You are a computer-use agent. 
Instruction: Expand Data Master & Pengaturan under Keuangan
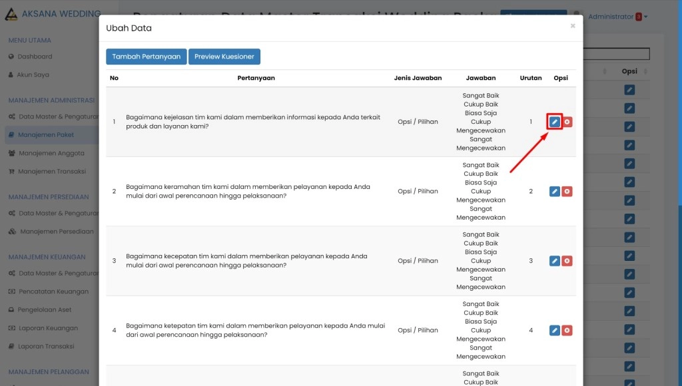57,274
